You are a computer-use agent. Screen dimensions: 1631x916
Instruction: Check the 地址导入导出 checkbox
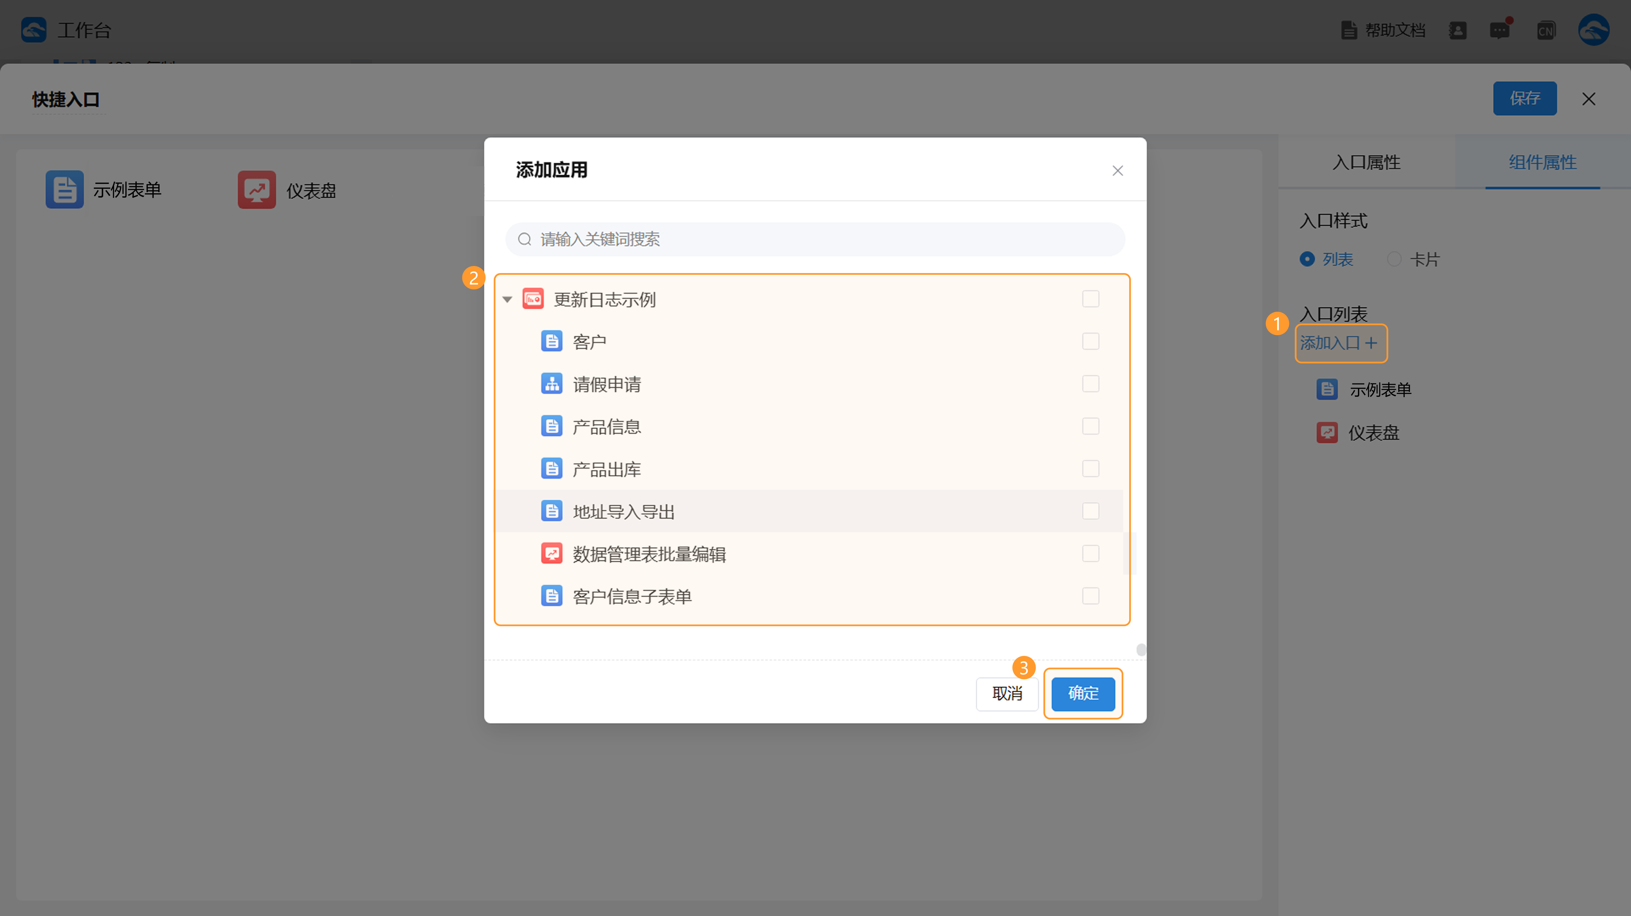coord(1090,511)
